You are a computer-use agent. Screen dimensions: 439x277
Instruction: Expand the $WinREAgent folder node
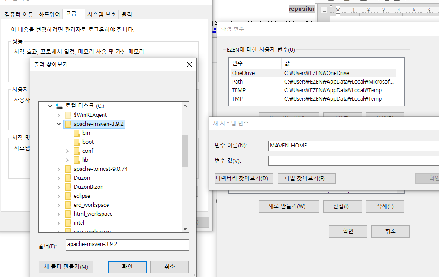[x=59, y=115]
